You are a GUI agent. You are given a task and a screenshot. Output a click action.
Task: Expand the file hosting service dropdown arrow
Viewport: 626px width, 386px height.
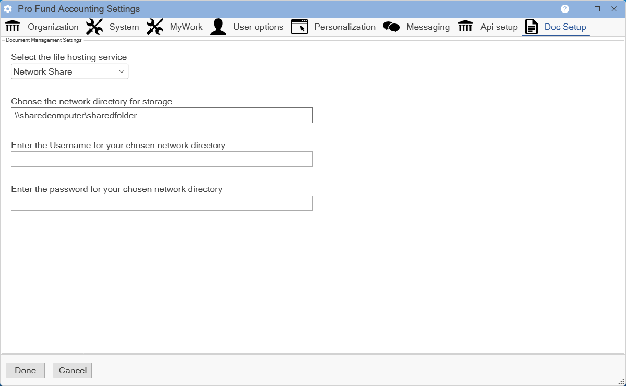[121, 71]
